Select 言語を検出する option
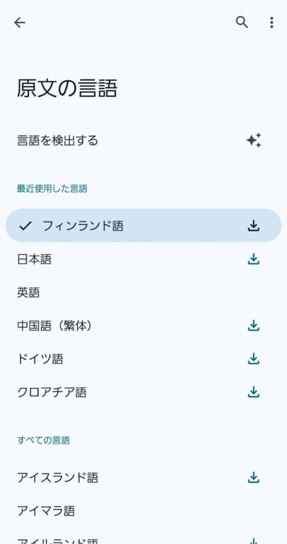 143,140
